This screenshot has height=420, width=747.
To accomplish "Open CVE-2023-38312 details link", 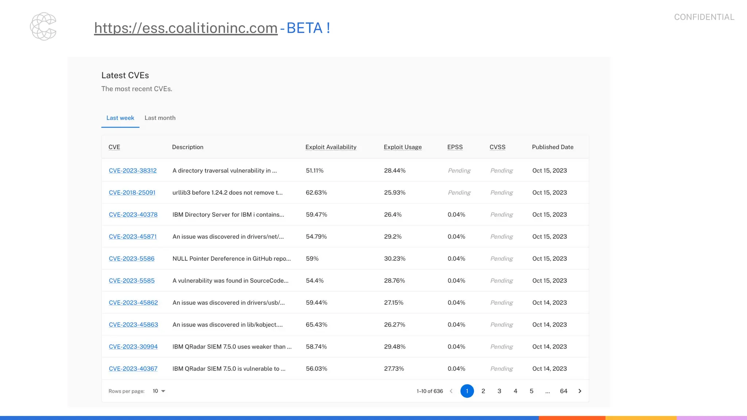I will 133,170.
